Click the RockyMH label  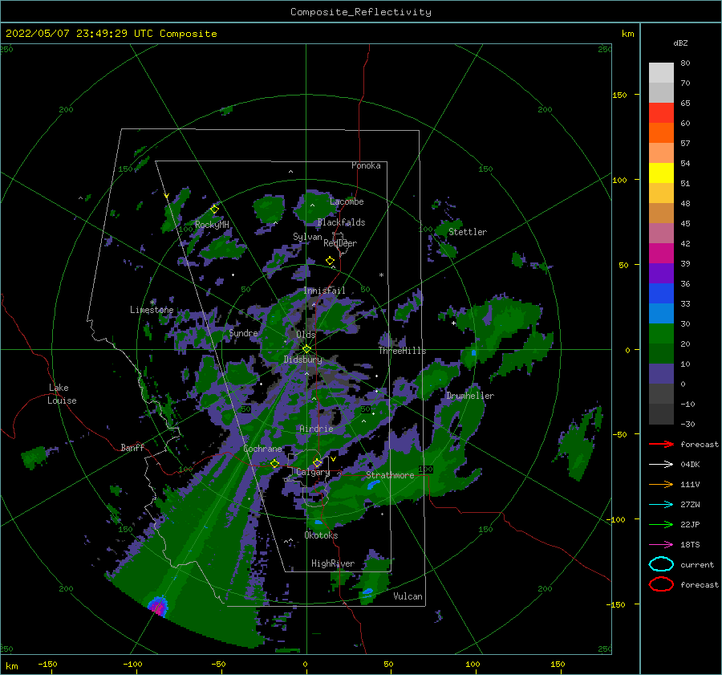pyautogui.click(x=212, y=225)
